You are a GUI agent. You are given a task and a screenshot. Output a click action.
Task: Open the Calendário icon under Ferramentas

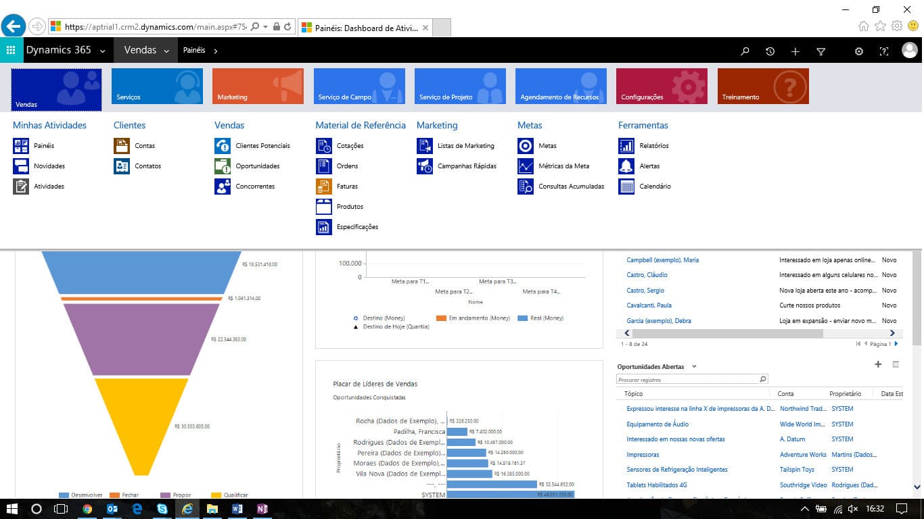(626, 187)
